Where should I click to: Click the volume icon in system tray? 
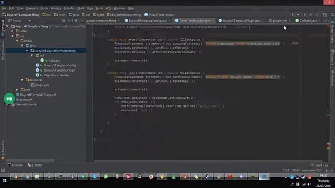pos(309,184)
